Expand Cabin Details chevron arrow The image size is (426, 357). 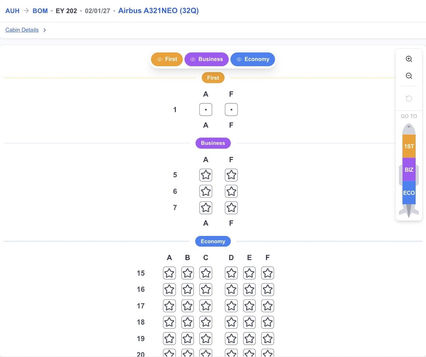(45, 30)
